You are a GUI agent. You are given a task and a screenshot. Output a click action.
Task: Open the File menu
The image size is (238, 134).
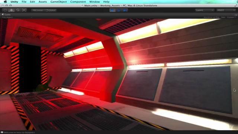coord(24,2)
